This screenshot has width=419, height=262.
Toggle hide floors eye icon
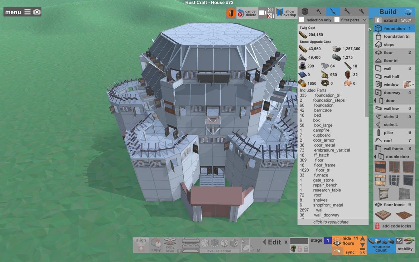[337, 242]
